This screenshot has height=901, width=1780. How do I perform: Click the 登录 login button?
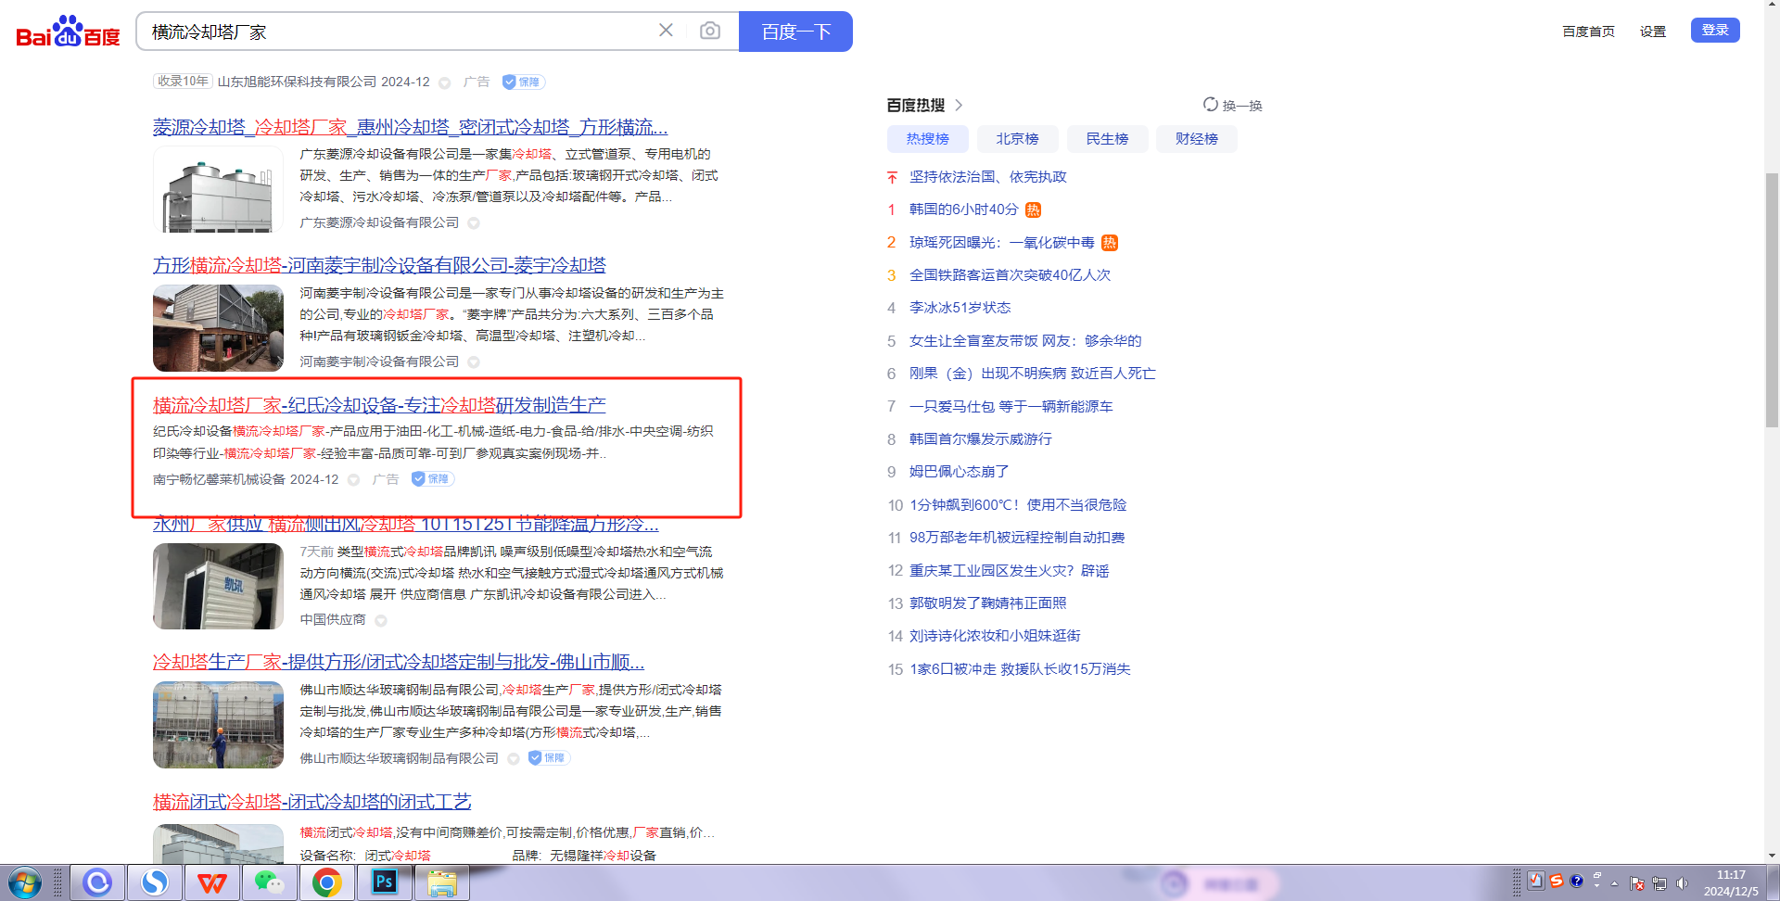coord(1714,30)
